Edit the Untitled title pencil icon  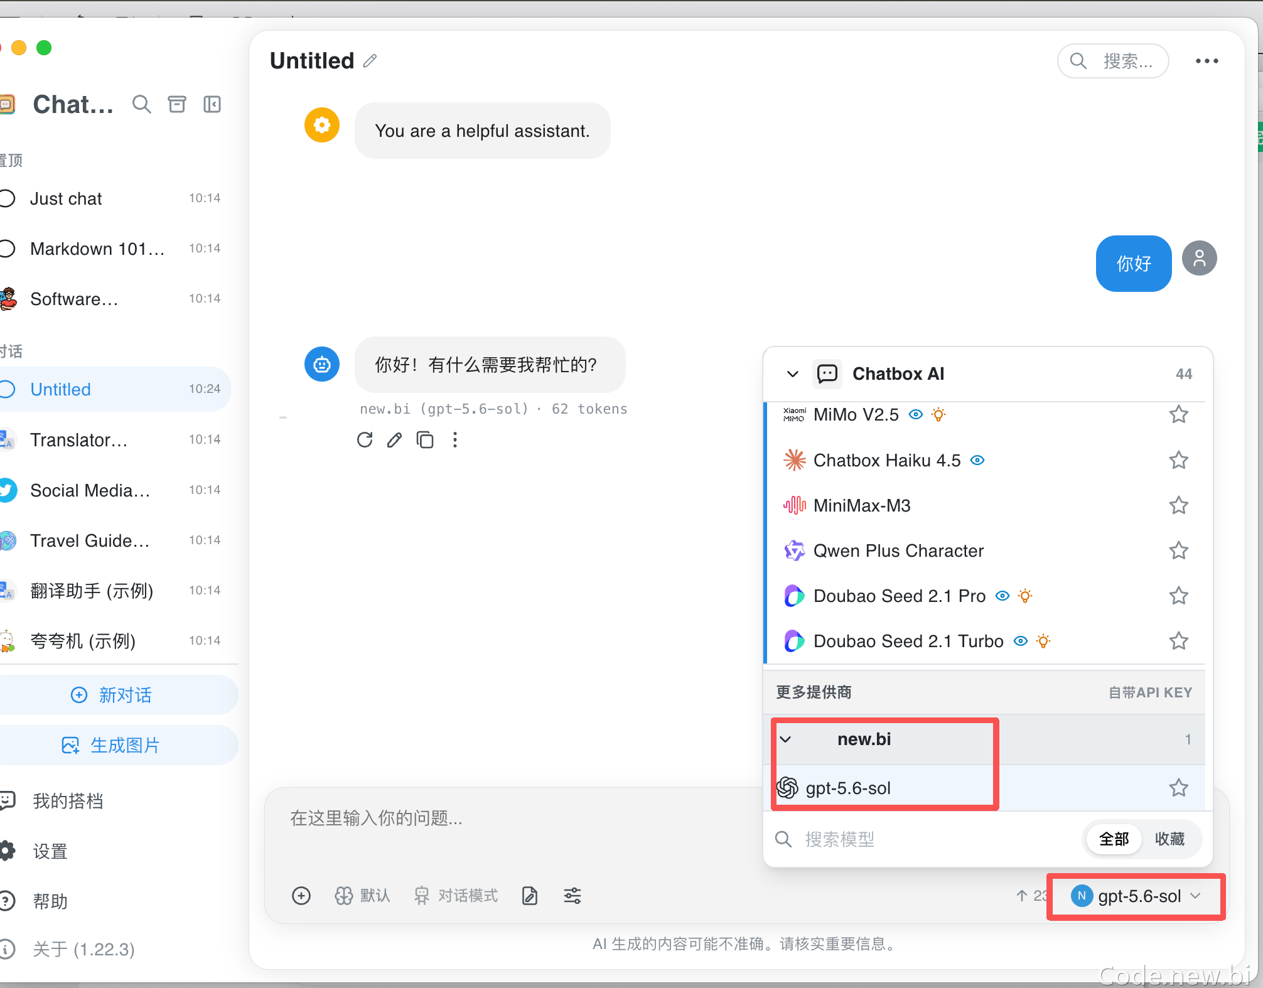click(370, 61)
